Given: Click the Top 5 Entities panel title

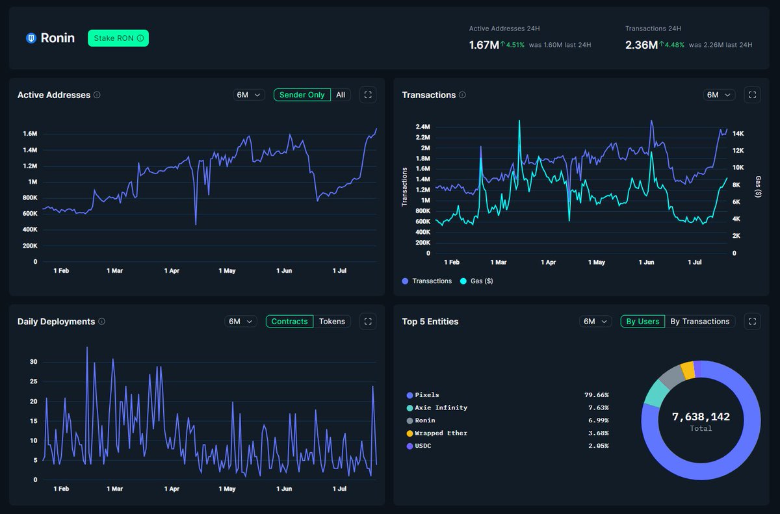Looking at the screenshot, I should pos(430,322).
